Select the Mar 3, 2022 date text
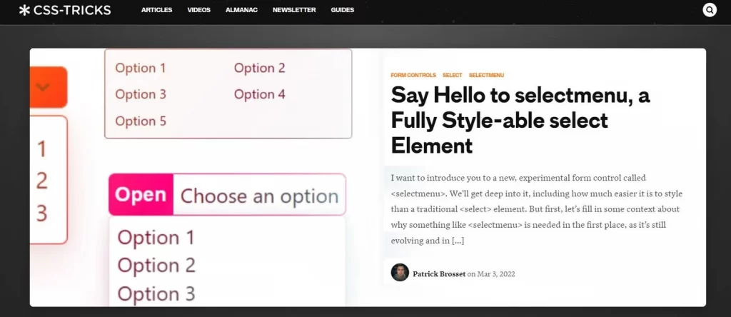Image resolution: width=731 pixels, height=317 pixels. (x=496, y=274)
